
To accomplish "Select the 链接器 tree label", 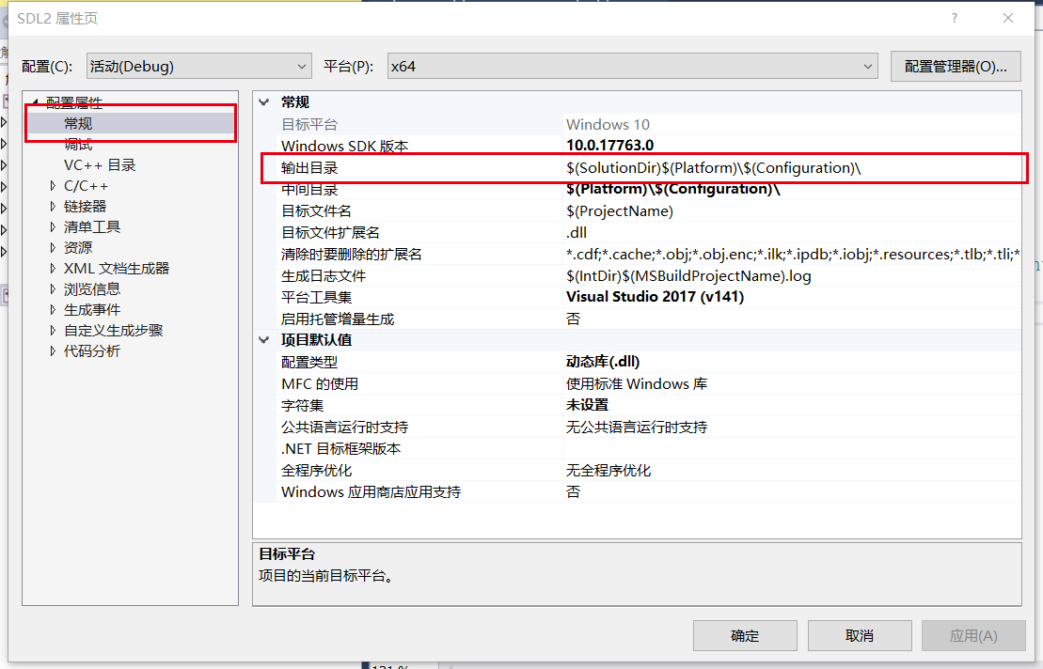I will [86, 207].
